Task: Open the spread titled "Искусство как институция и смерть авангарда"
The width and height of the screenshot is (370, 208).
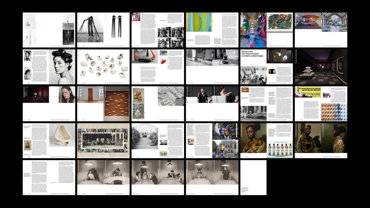Action: [x=267, y=67]
